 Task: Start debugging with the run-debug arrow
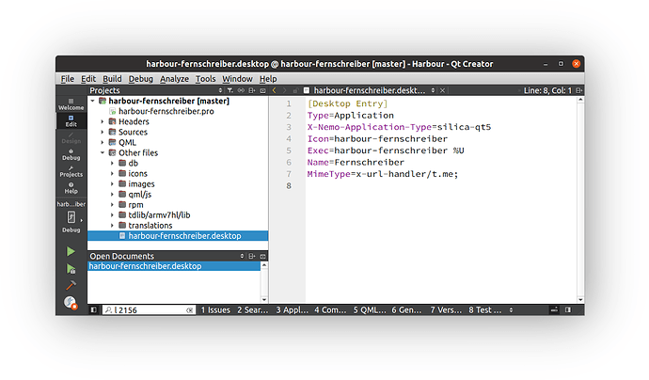(71, 269)
